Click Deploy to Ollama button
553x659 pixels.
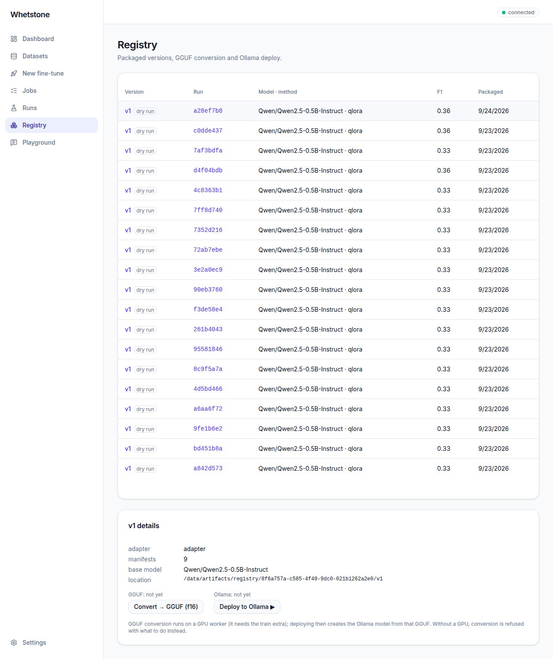[247, 607]
